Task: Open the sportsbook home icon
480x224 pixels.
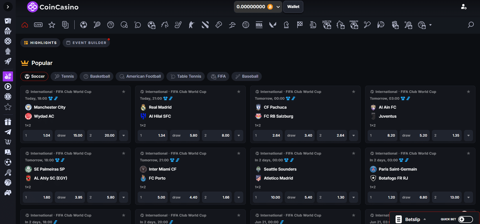Action: tap(25, 25)
